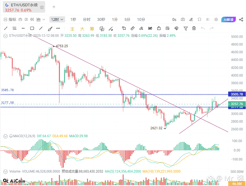The width and height of the screenshot is (246, 186).
Task: Click the 4753.25 high price marker
Action: click(x=62, y=46)
